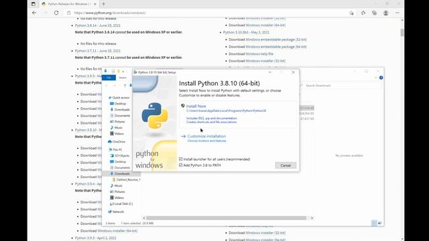Download Windows installer (64-bit) link at top right
429x241 pixels.
click(265, 25)
